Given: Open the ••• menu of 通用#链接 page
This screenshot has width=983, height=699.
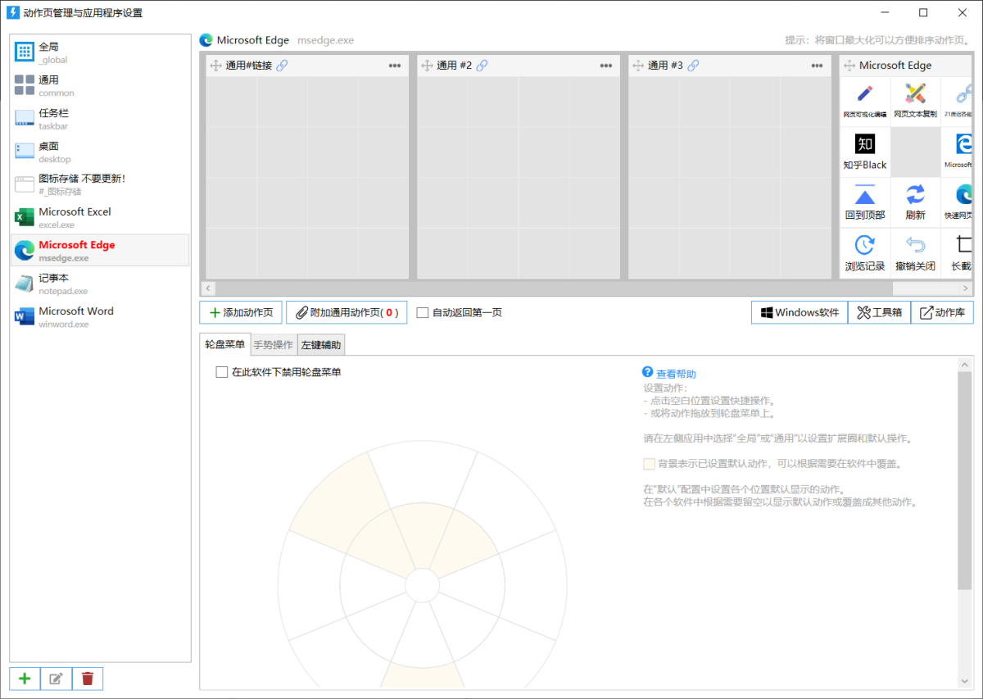Looking at the screenshot, I should tap(395, 66).
